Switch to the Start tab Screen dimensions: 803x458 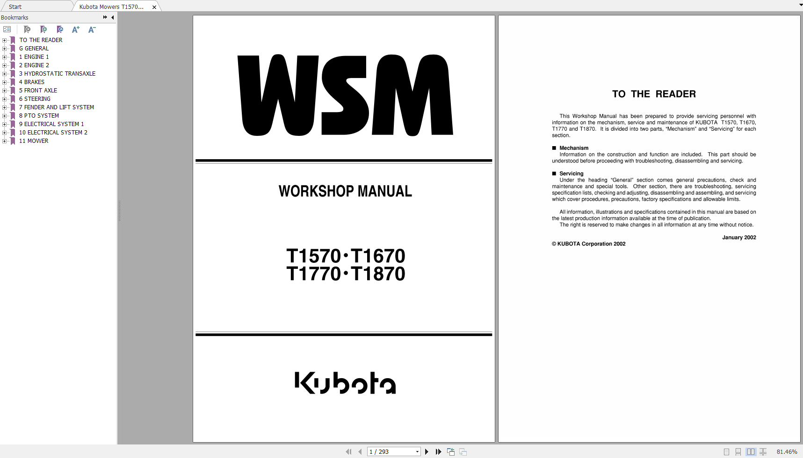[15, 7]
